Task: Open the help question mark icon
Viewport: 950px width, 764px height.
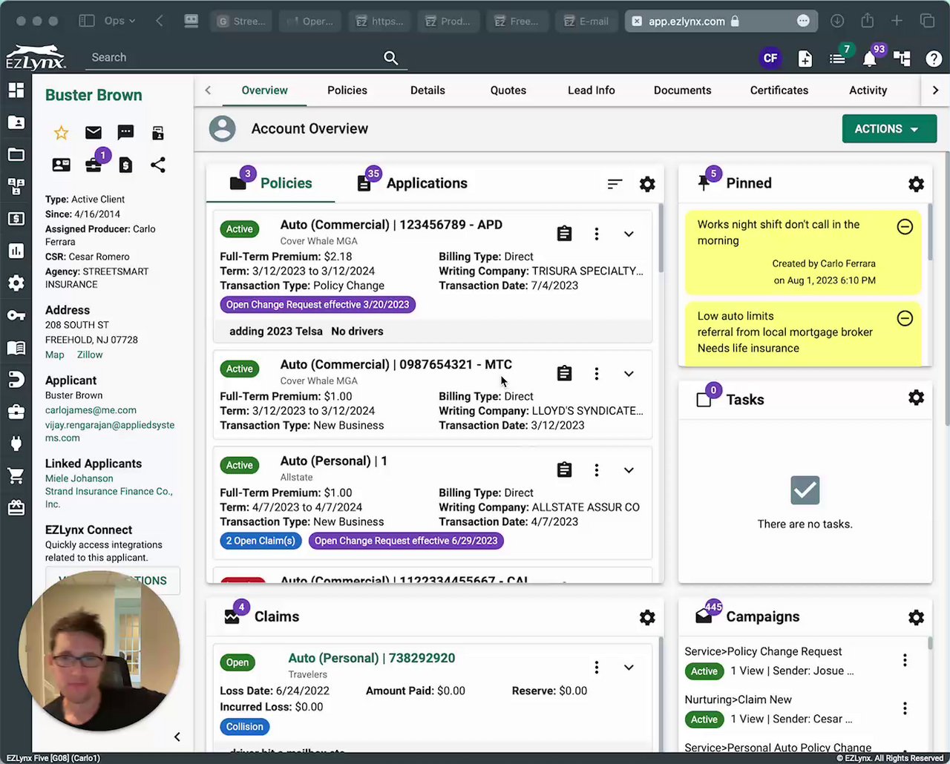Action: point(934,59)
